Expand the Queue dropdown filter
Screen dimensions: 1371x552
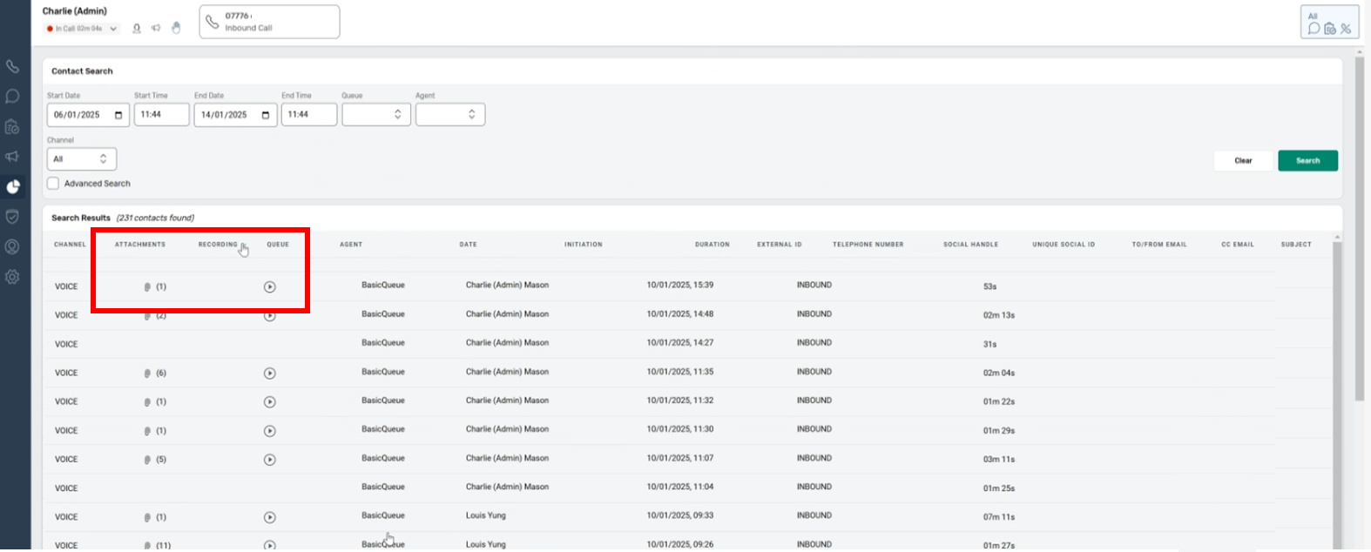(x=376, y=115)
